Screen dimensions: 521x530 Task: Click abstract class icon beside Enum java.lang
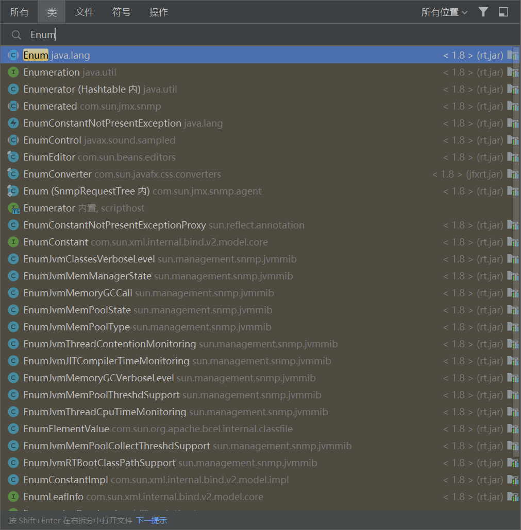click(x=13, y=55)
